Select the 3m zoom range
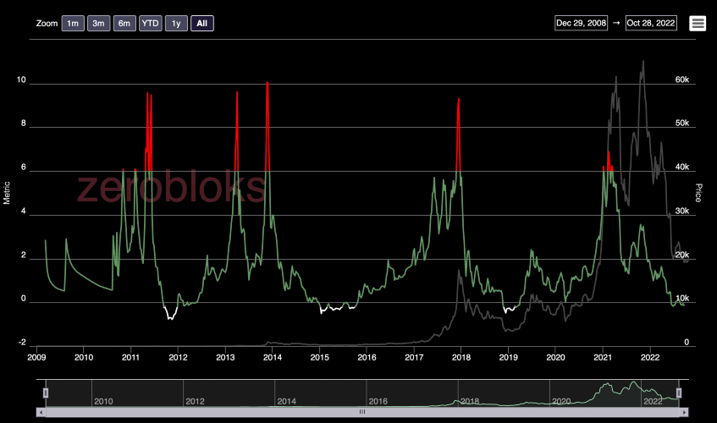Screen dimensions: 717x423 tap(98, 24)
